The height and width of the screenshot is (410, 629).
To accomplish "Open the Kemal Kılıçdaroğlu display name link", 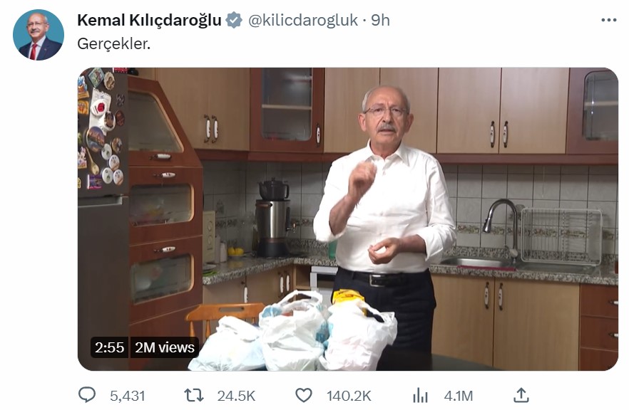I will 149,20.
